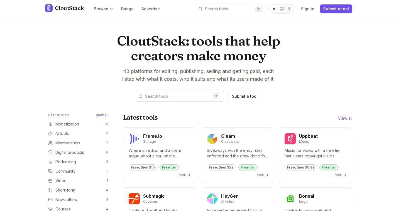
Task: Click the Submagic logo icon
Action: coord(134,199)
